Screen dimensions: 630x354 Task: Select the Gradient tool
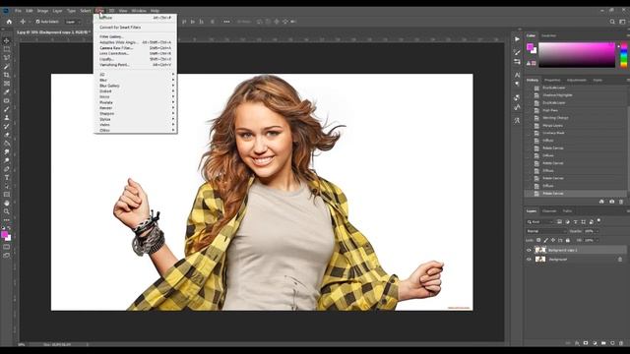[x=7, y=144]
